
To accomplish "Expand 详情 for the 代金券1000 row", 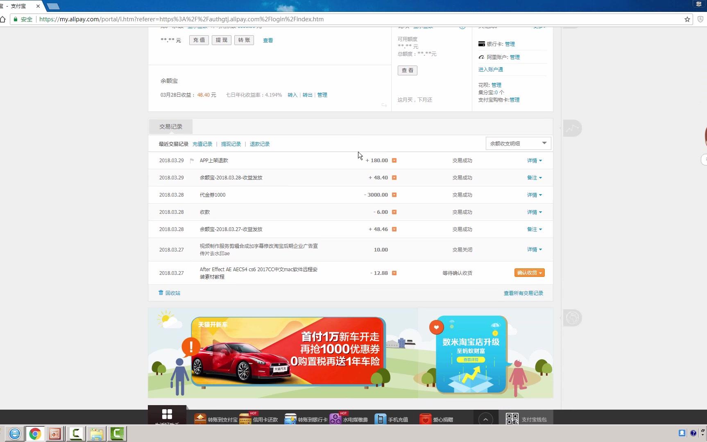I will tap(534, 195).
